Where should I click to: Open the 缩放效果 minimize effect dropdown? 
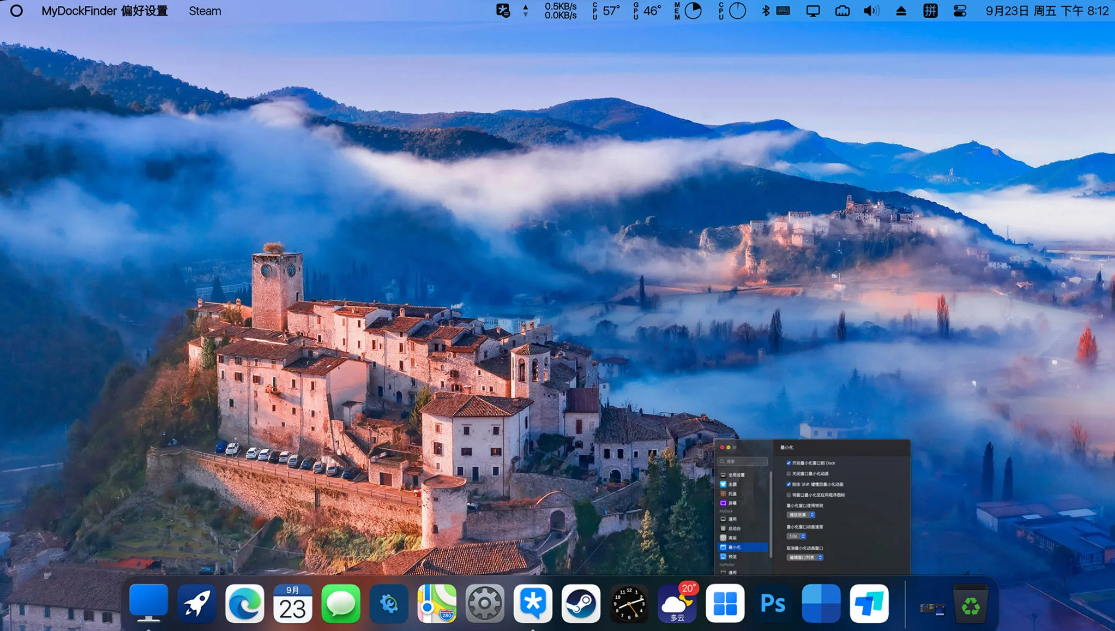(801, 515)
